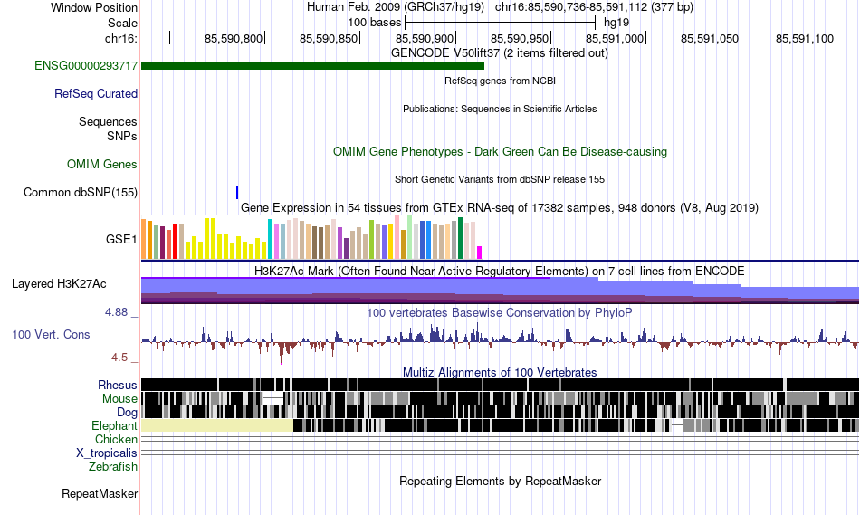Click the GENCODE V50lift37 track title
This screenshot has height=515, width=860.
[500, 53]
